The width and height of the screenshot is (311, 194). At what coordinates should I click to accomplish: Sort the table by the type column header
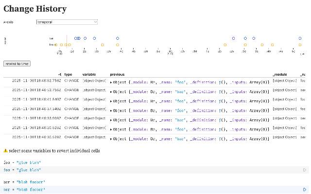(x=69, y=74)
